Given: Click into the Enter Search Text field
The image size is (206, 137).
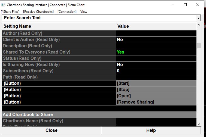Looking at the screenshot, I should coord(99,18).
